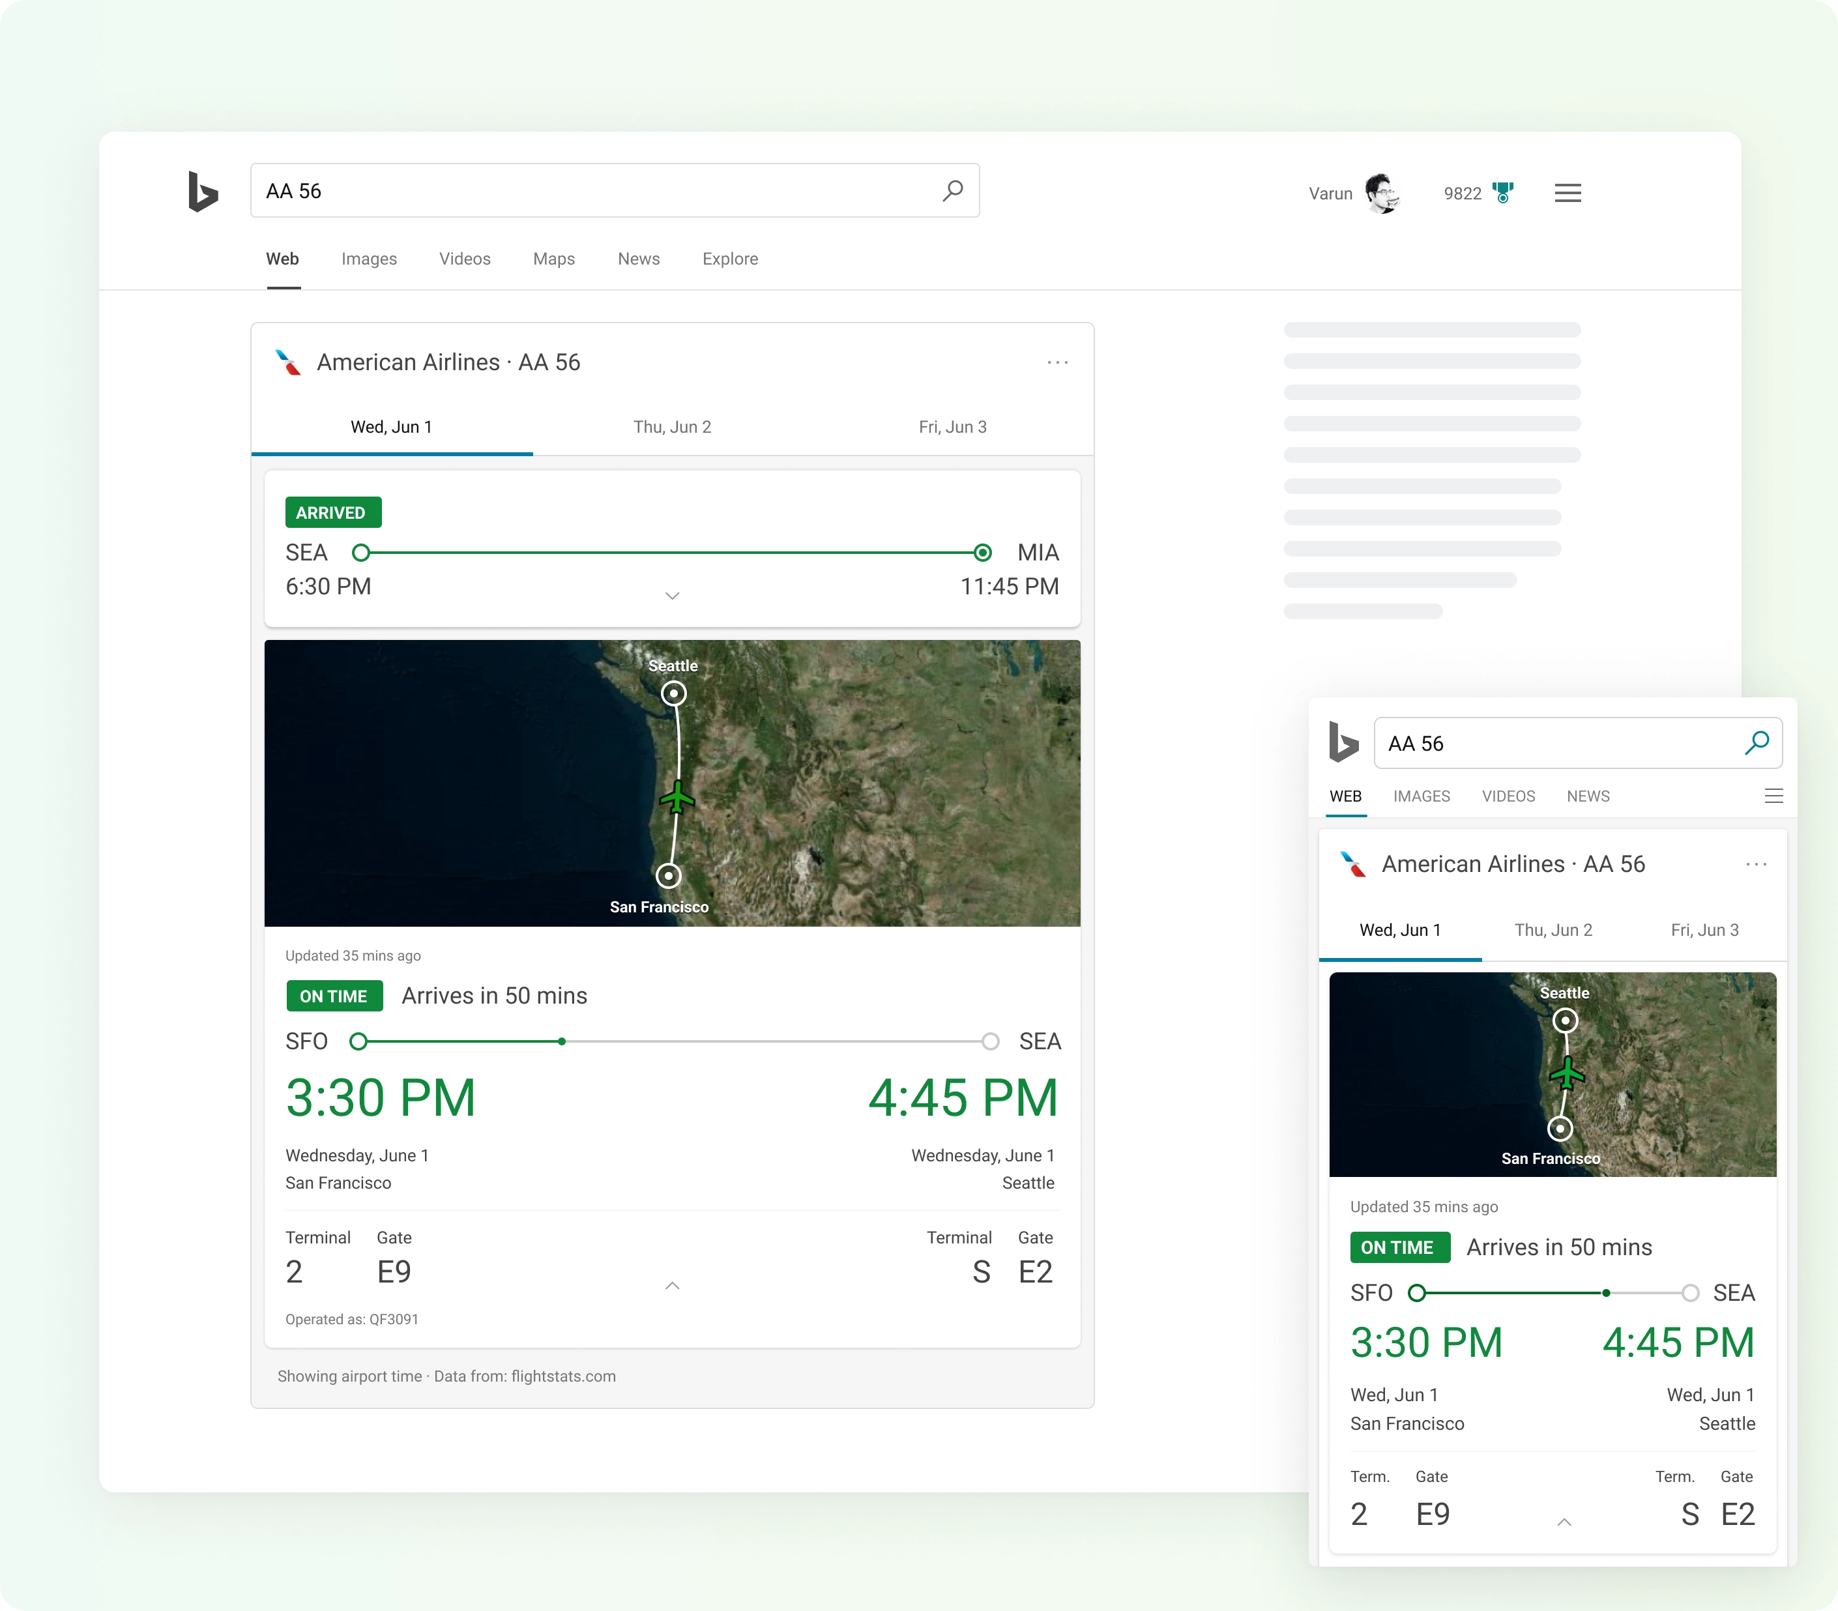Click the search magnifier in desktop search box
Viewport: 1838px width, 1611px height.
(x=952, y=190)
